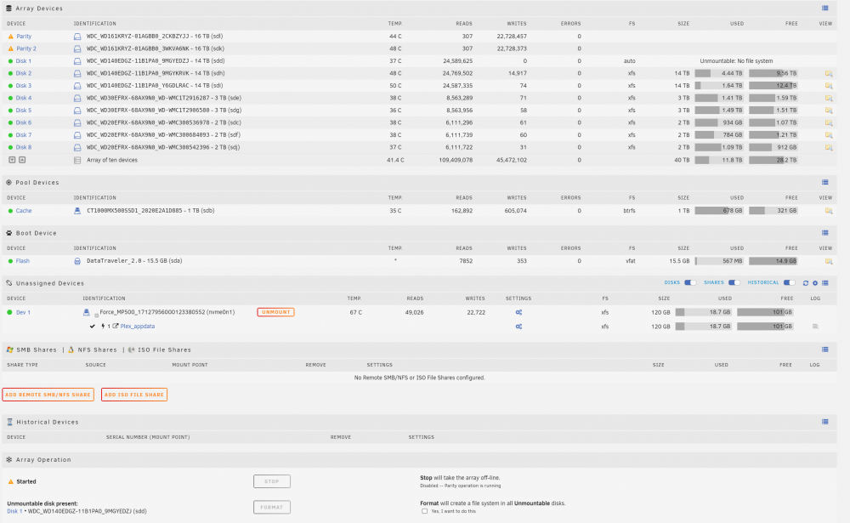Click the Flash USB device icon

[77, 261]
